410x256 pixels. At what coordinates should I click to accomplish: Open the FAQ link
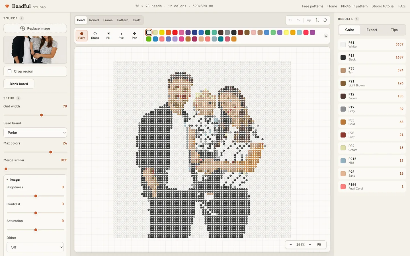[402, 6]
